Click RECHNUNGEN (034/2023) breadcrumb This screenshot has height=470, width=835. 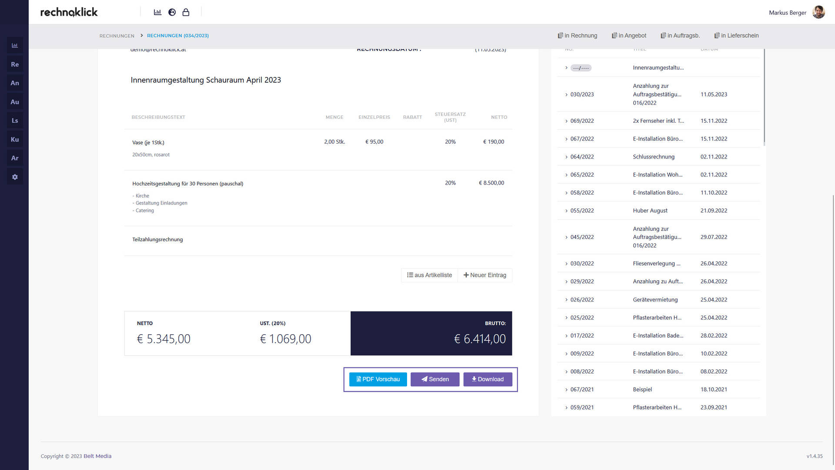tap(178, 36)
